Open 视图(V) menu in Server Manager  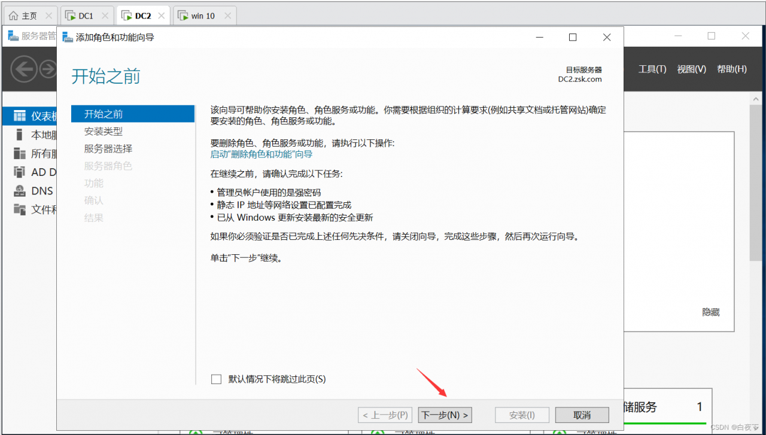pos(692,69)
